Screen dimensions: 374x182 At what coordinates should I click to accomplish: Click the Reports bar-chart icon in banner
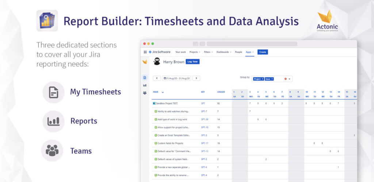point(54,121)
